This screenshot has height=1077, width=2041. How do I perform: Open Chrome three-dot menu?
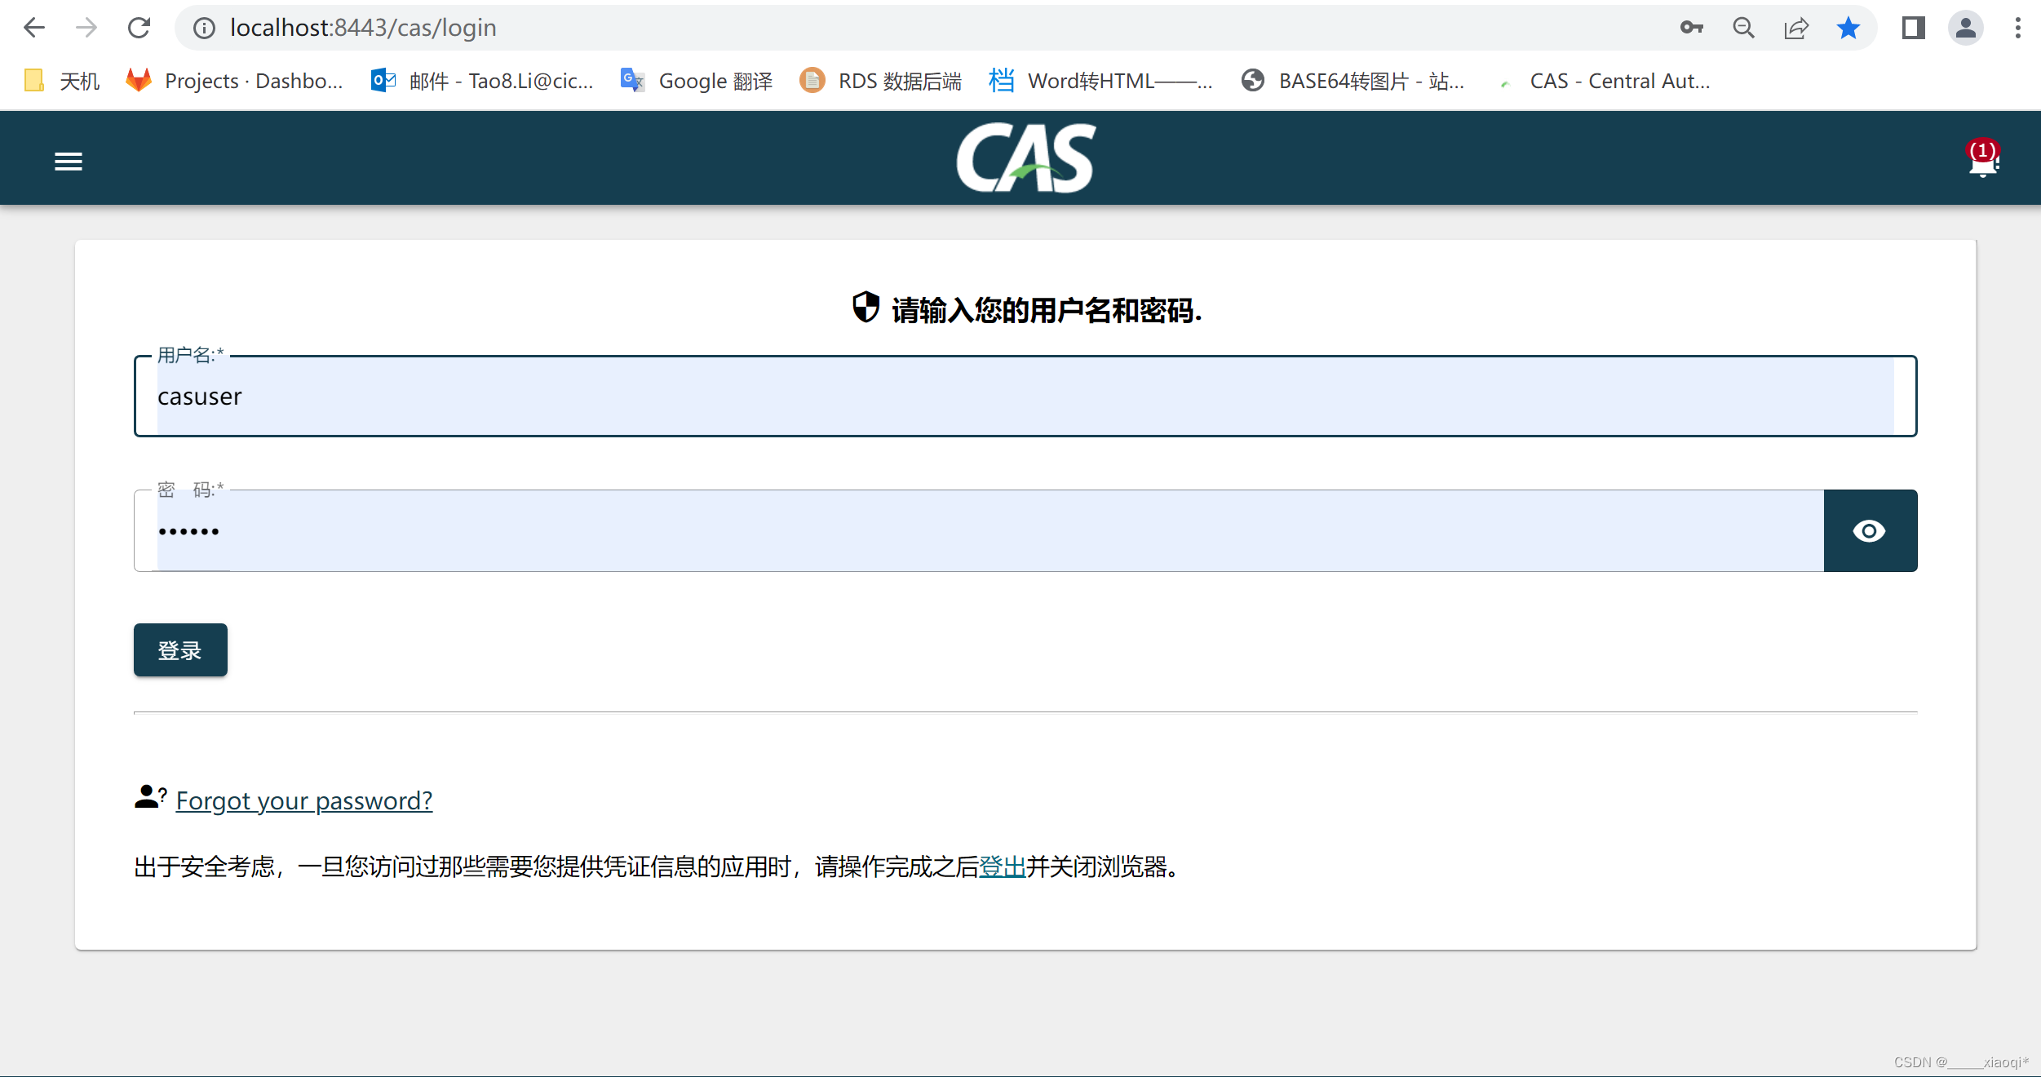point(2018,28)
